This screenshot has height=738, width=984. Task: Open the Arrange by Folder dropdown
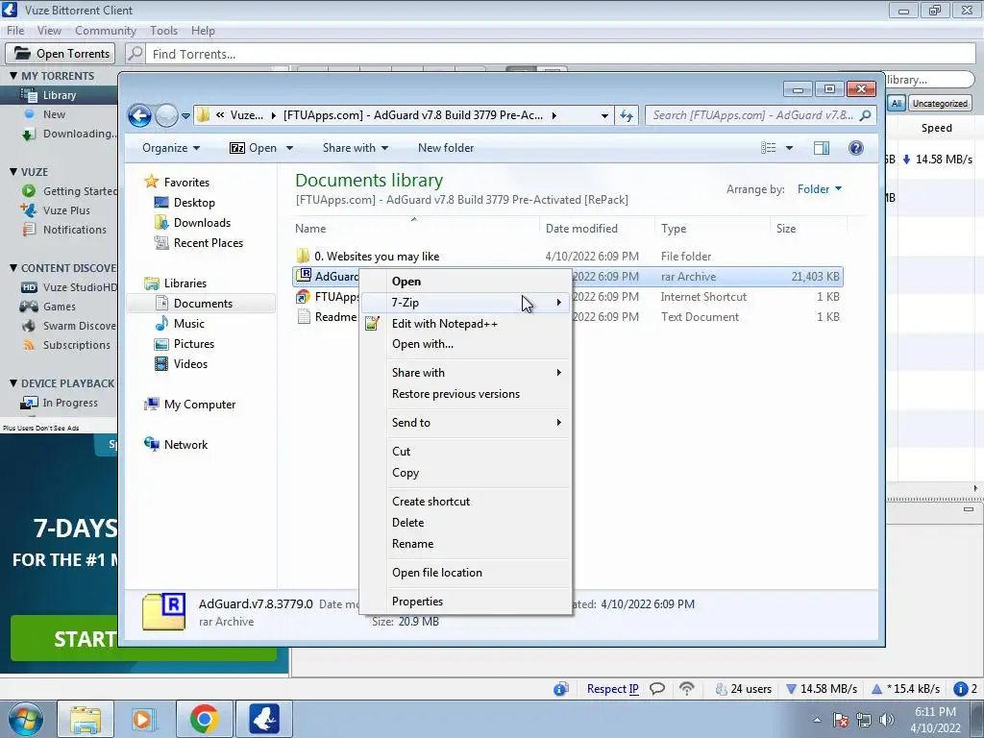coord(820,189)
